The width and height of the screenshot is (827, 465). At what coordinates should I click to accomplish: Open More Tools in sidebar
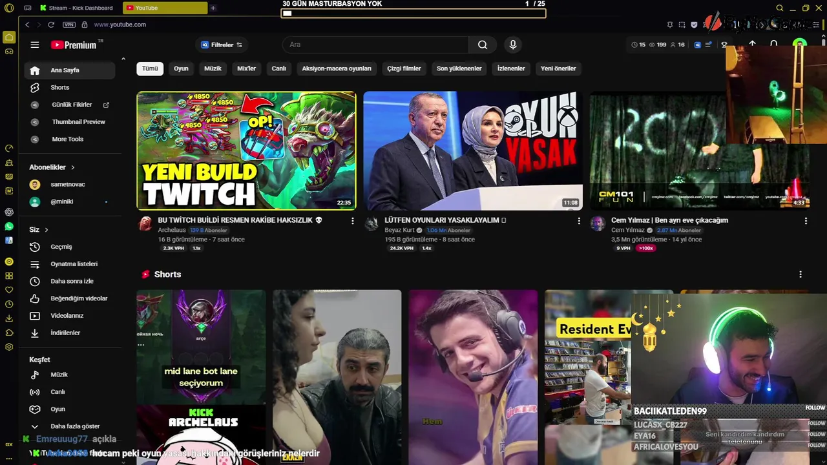pos(70,139)
